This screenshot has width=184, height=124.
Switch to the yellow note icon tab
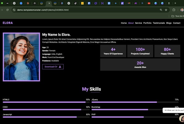tap(82, 3)
